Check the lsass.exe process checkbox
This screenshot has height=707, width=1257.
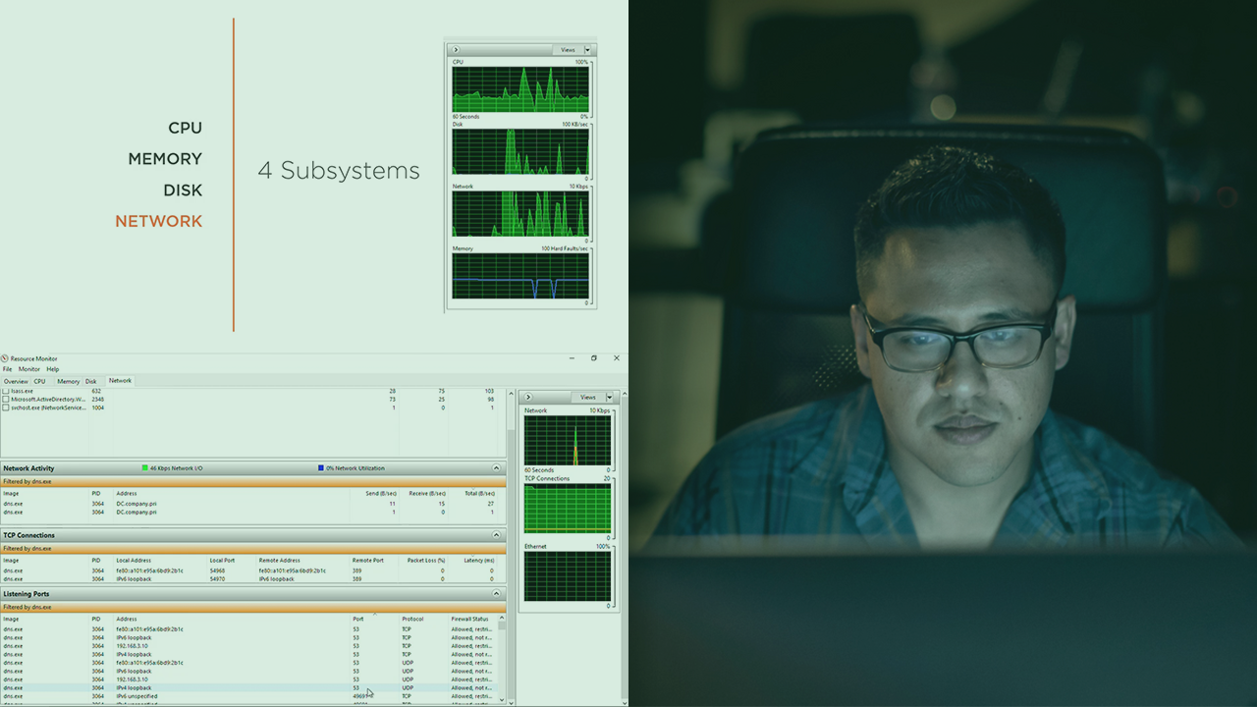6,391
